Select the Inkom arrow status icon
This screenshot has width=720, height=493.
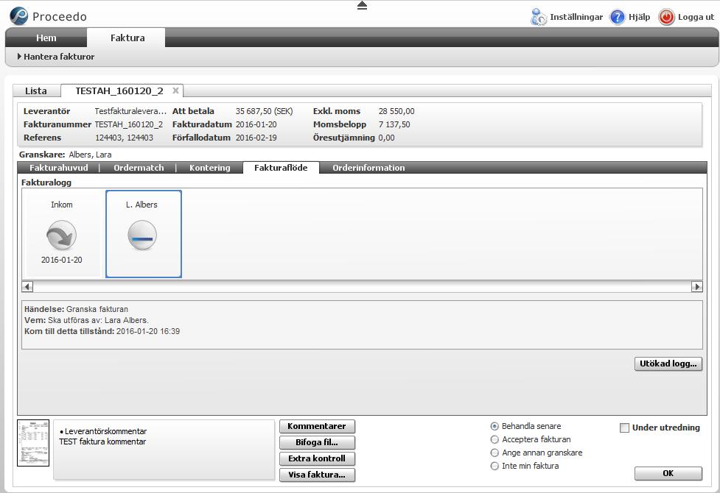(x=61, y=235)
